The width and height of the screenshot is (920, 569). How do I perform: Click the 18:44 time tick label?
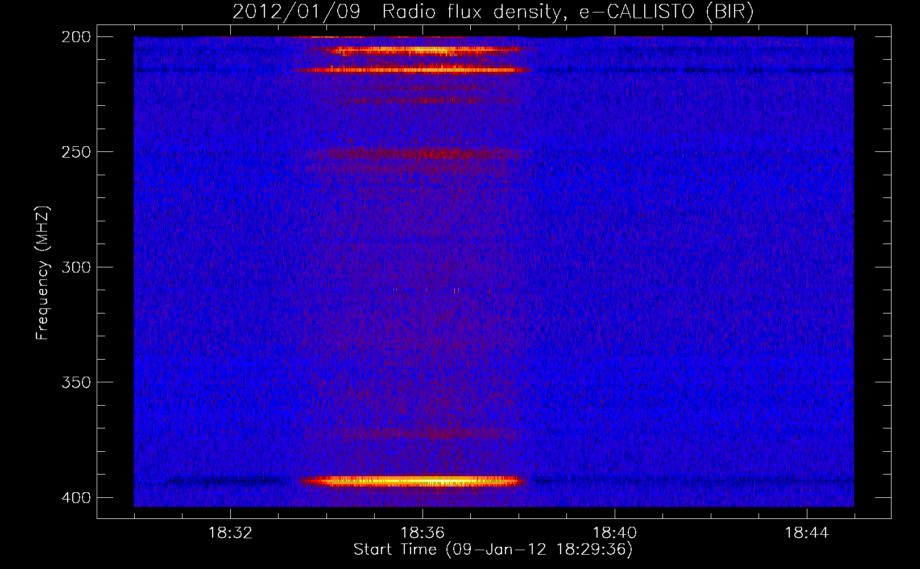pos(807,533)
